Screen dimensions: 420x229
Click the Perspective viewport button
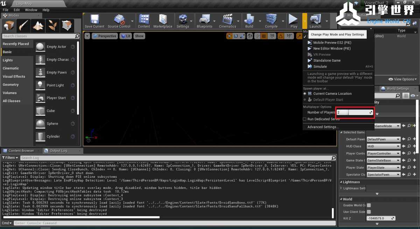pyautogui.click(x=105, y=36)
